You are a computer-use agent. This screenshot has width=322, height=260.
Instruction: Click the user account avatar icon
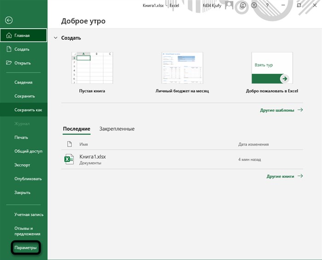[x=229, y=5]
